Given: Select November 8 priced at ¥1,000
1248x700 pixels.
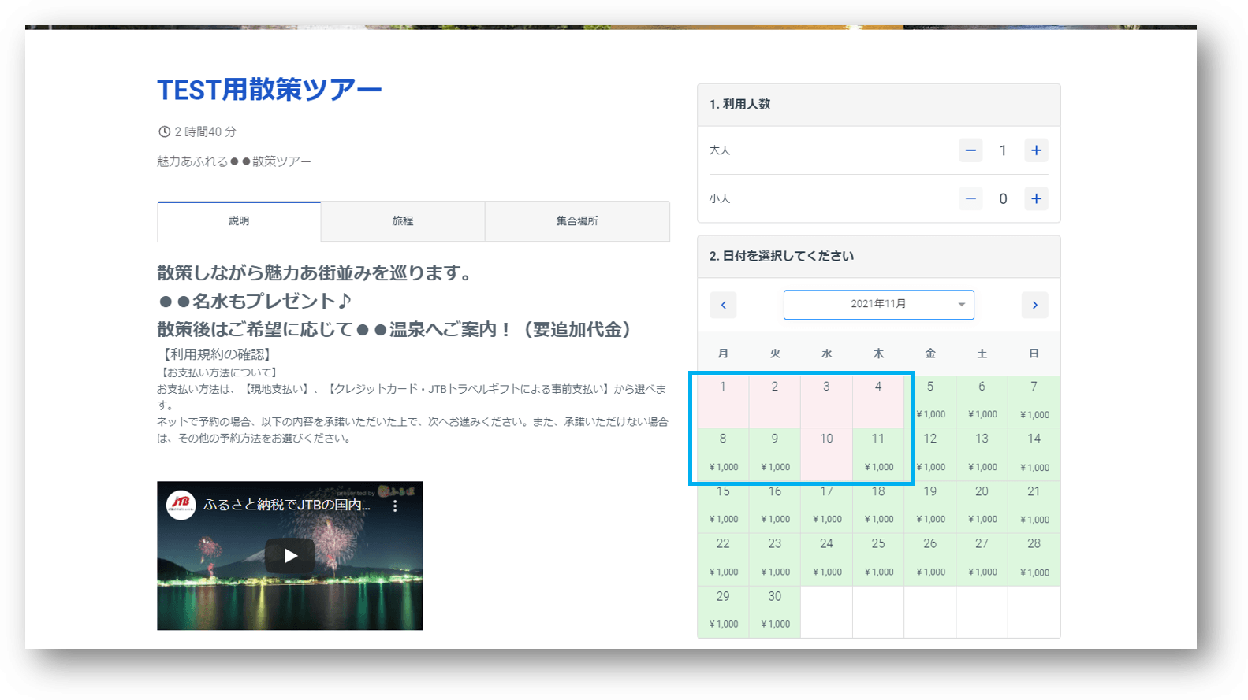Looking at the screenshot, I should click(x=723, y=453).
